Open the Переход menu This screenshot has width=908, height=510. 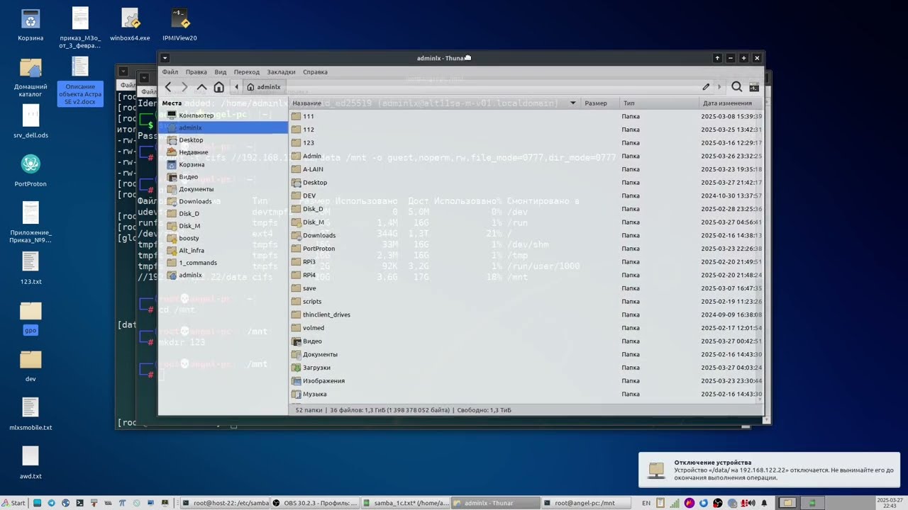[247, 72]
